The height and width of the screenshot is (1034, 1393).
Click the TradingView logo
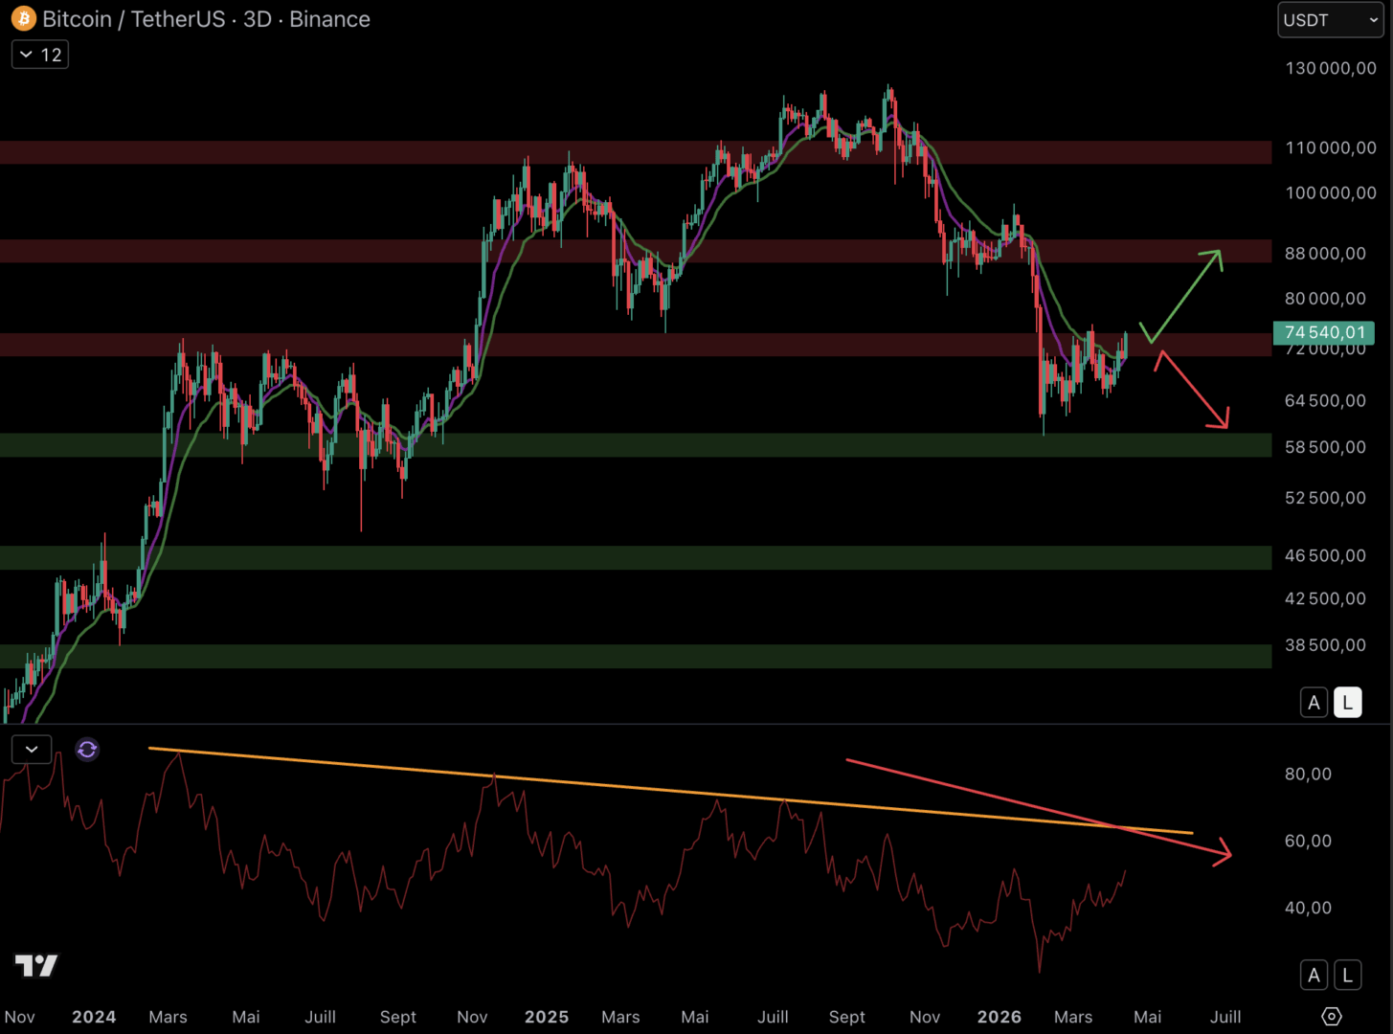tap(36, 965)
